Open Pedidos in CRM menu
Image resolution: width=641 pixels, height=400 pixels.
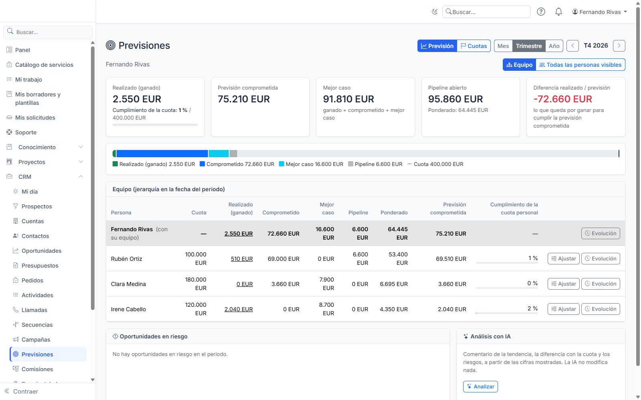tap(48, 280)
